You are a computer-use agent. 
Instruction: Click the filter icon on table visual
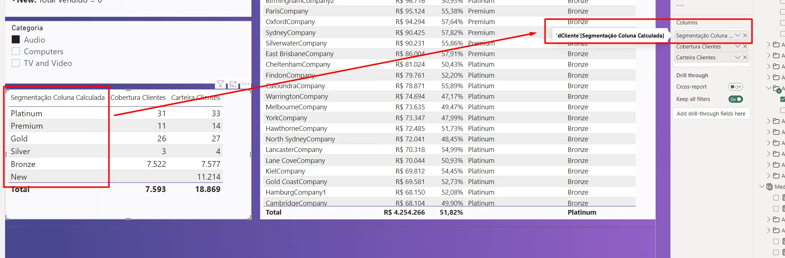[x=220, y=85]
